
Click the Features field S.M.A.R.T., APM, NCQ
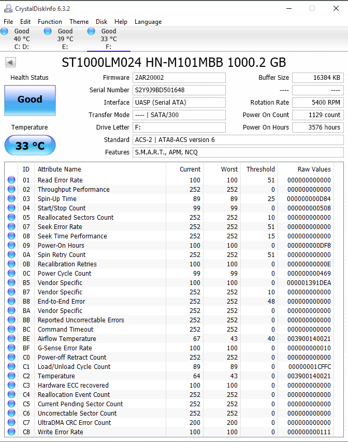pyautogui.click(x=238, y=152)
